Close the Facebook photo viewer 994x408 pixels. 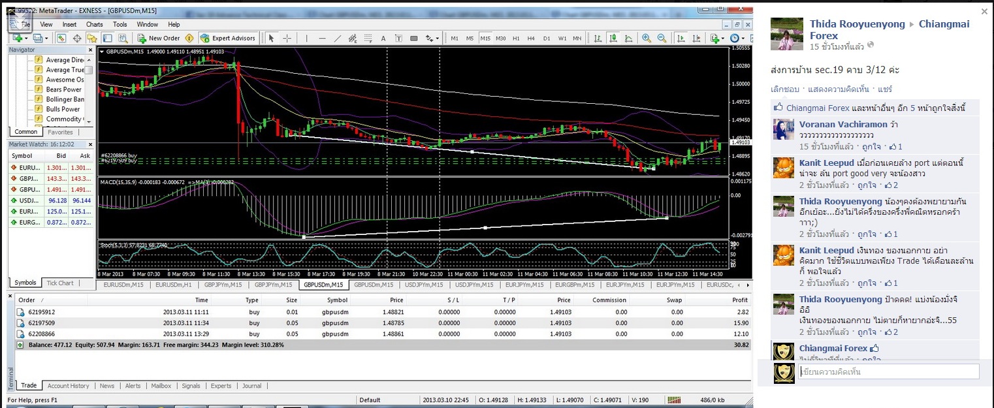985,11
